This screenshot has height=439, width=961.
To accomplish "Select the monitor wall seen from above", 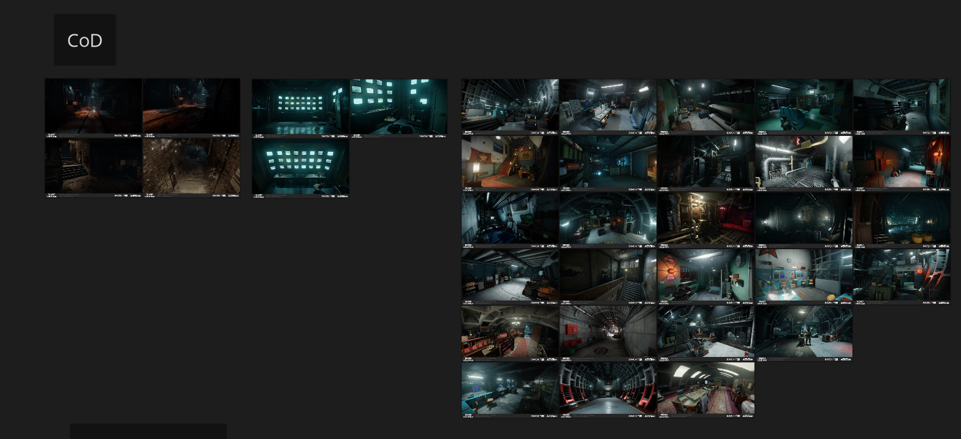I will (x=300, y=168).
